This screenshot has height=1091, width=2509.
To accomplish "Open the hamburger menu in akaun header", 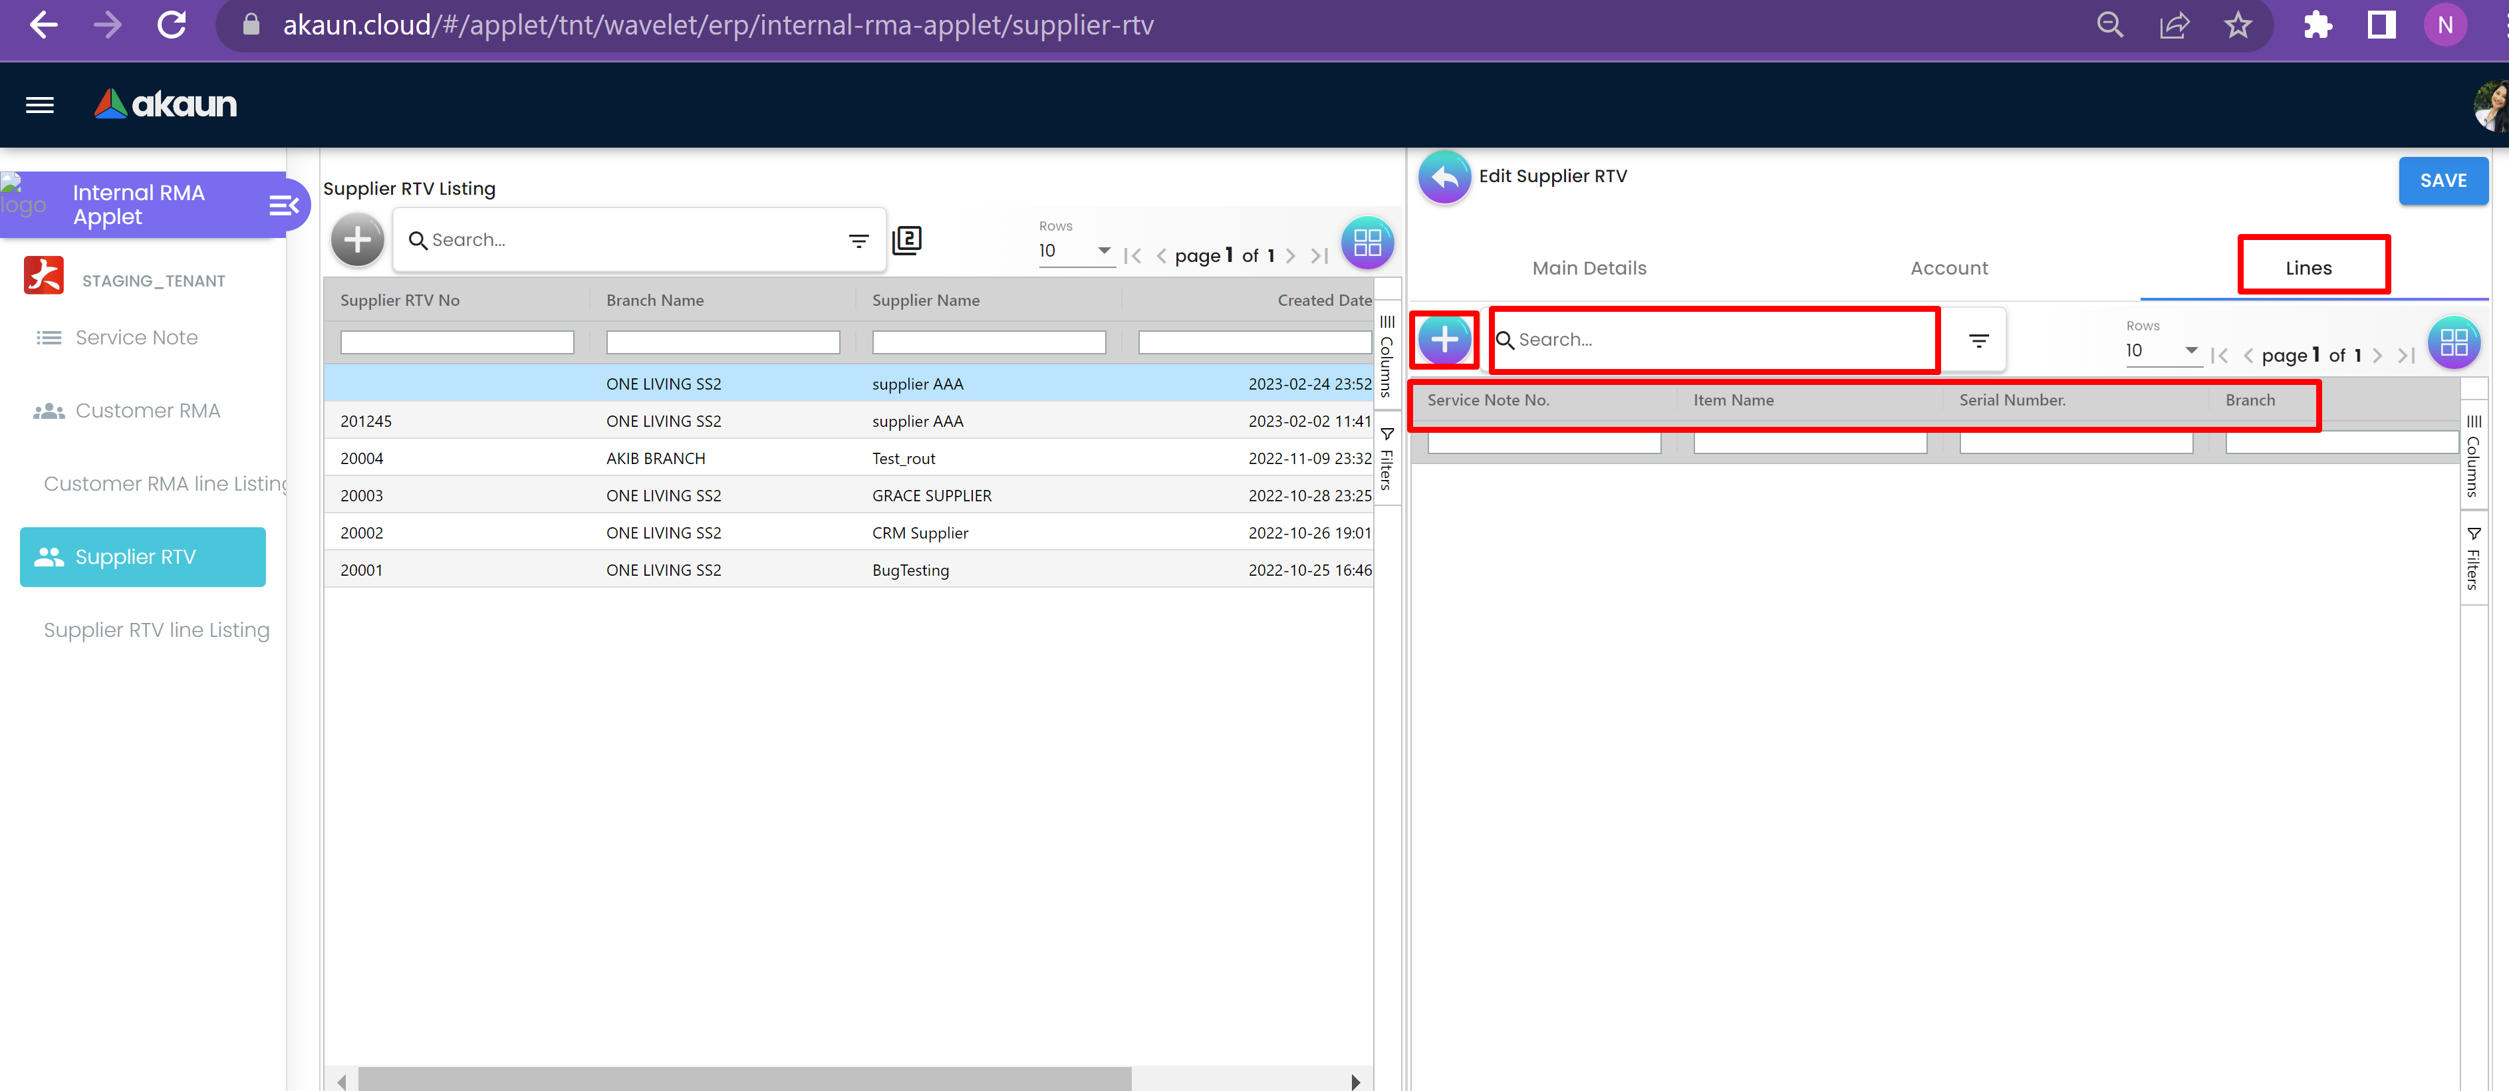I will (40, 105).
